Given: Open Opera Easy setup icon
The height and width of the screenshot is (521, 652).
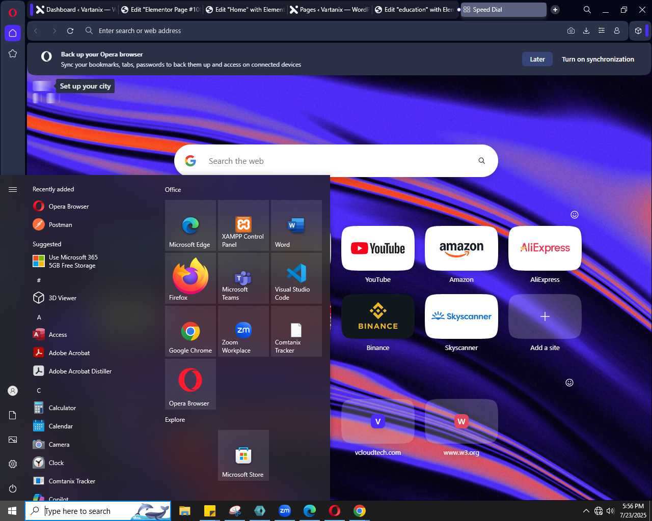Looking at the screenshot, I should 602,31.
